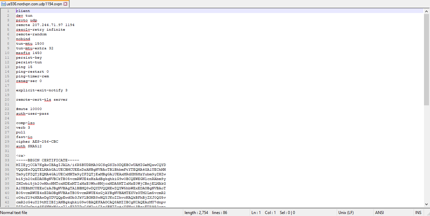Click the length: 2,754 status segment
The height and width of the screenshot is (216, 430).
[x=196, y=212]
